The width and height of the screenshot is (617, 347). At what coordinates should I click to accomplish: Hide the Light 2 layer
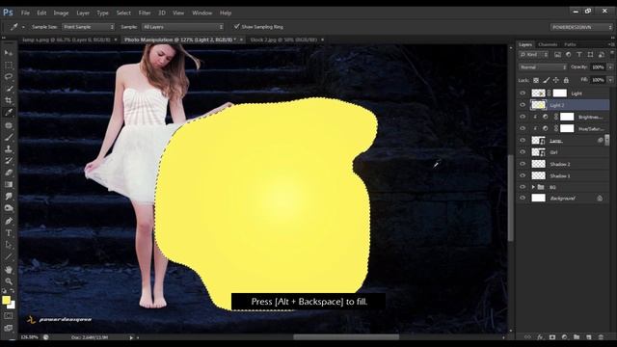coord(523,105)
